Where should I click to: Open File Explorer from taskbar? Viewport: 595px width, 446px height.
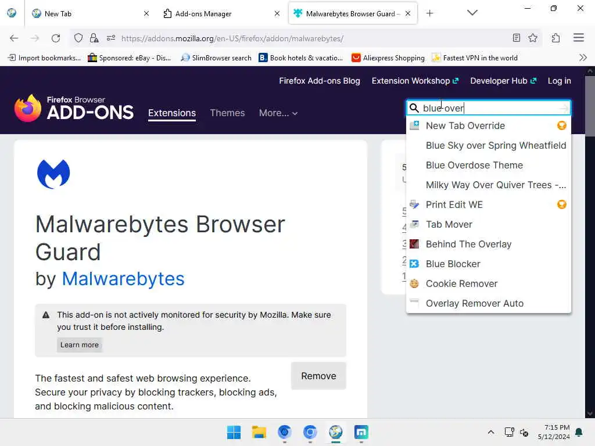(259, 432)
